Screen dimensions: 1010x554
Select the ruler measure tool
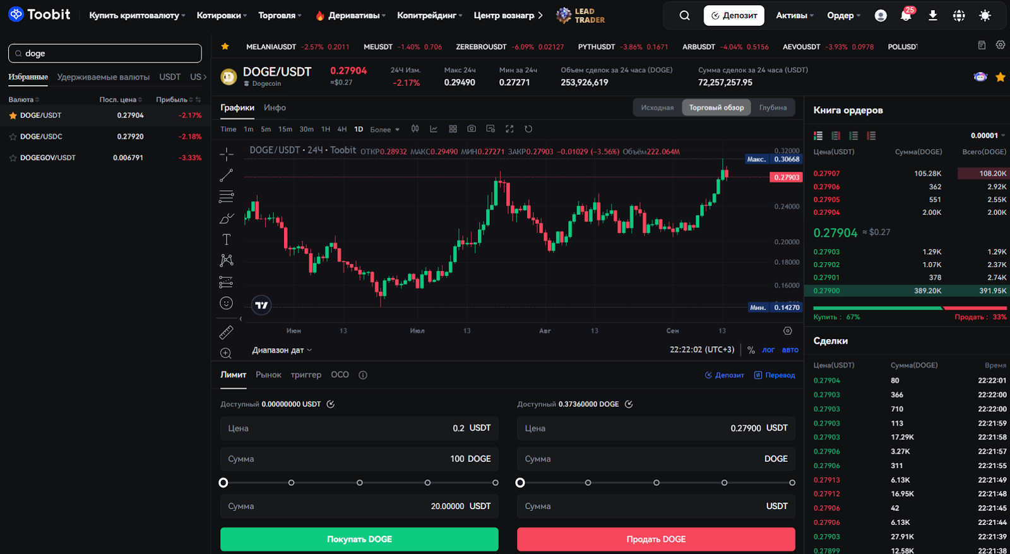coord(226,332)
